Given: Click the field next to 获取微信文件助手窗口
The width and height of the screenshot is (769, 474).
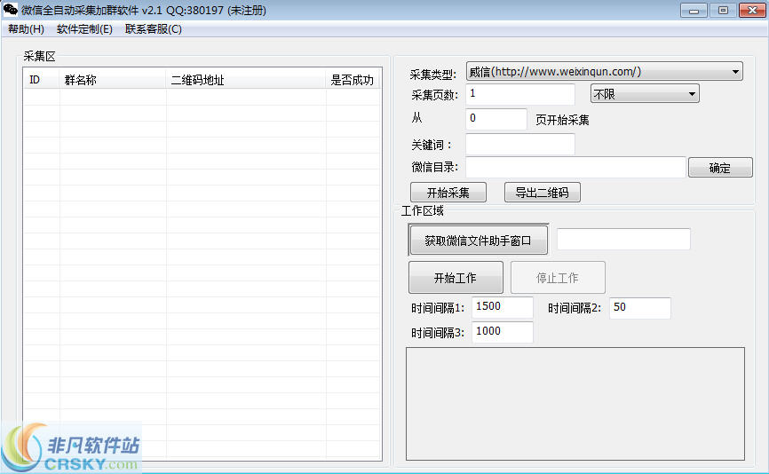Looking at the screenshot, I should point(623,239).
